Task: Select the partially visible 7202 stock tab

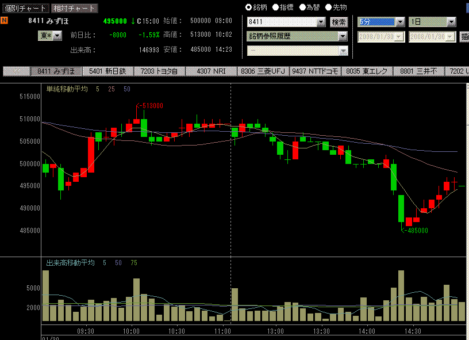Action: (457, 71)
